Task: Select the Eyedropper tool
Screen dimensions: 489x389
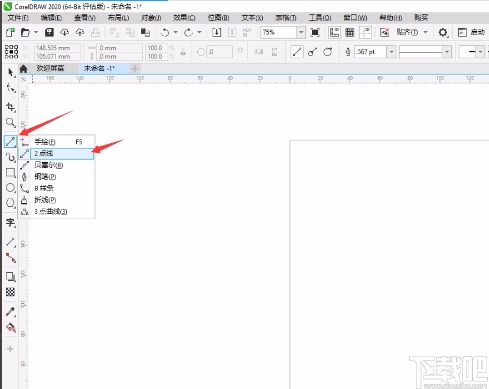Action: [10, 311]
